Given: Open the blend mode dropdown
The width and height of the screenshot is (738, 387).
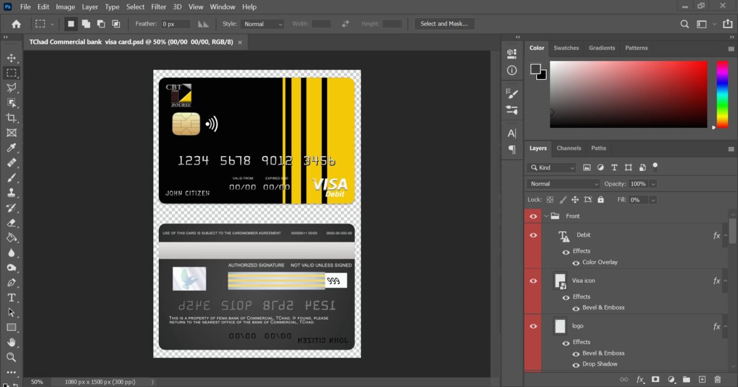Looking at the screenshot, I should click(562, 184).
